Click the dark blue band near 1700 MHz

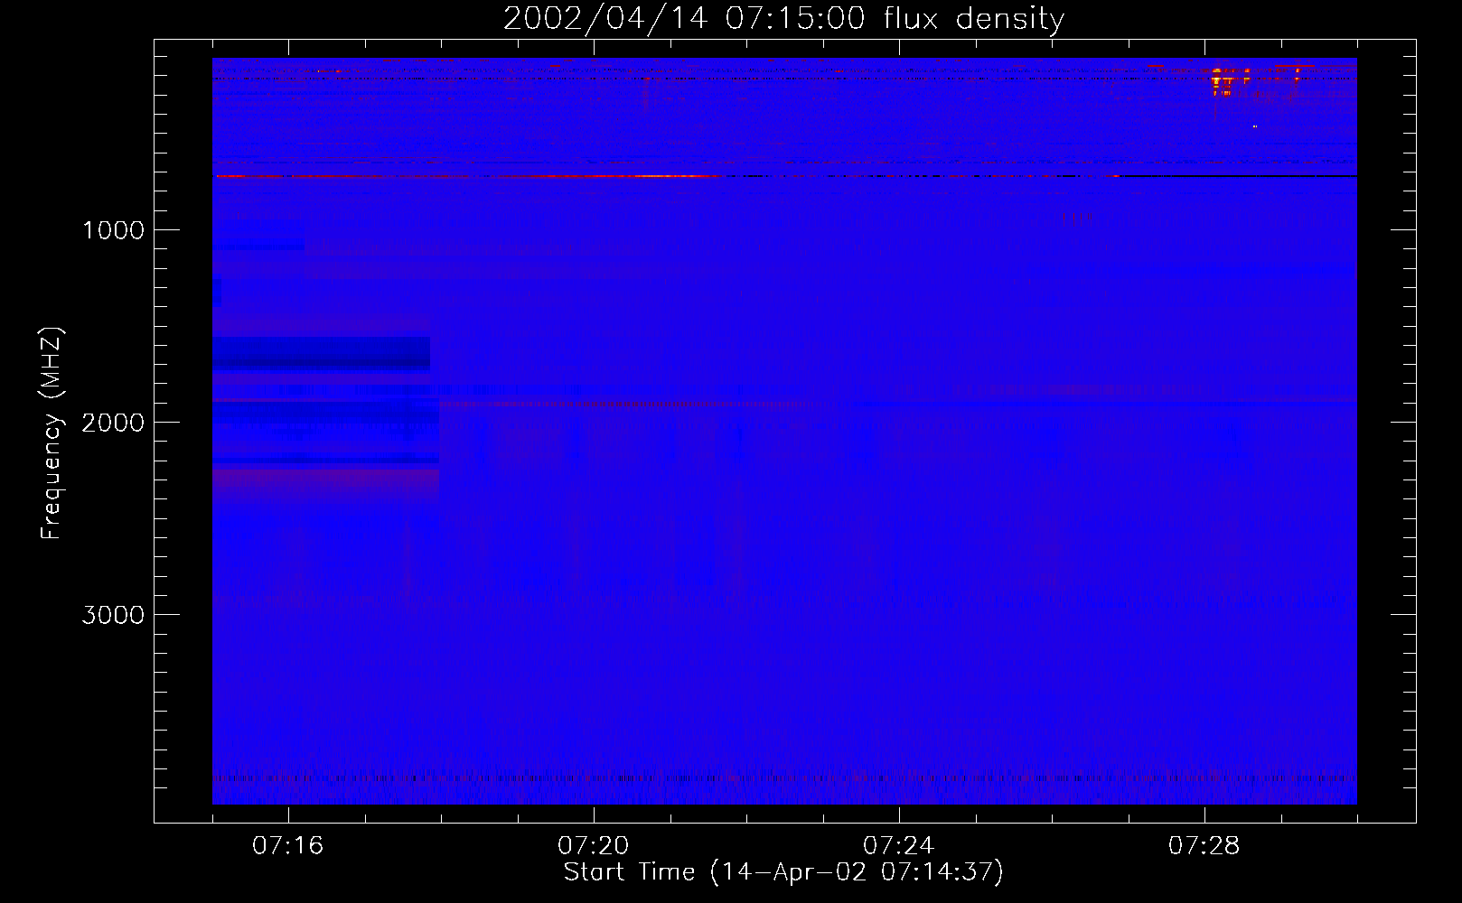[321, 352]
